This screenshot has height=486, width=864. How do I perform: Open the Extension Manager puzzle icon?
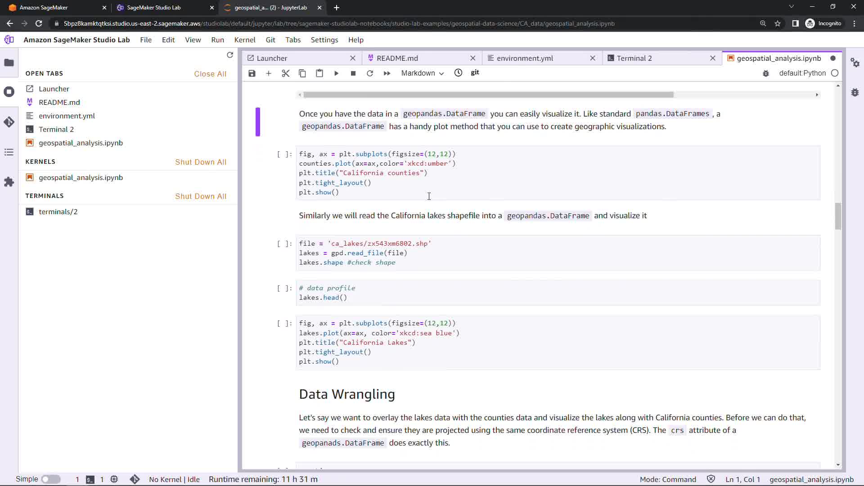pos(9,182)
